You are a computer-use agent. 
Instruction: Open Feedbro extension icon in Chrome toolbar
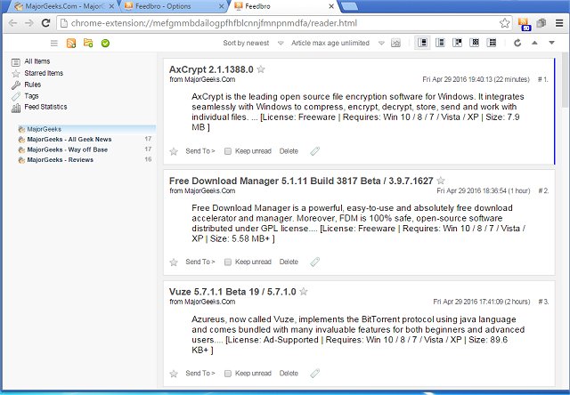point(524,24)
